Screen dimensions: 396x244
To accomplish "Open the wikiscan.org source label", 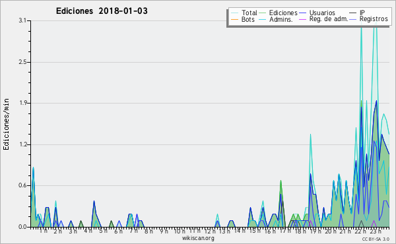I will (198, 238).
